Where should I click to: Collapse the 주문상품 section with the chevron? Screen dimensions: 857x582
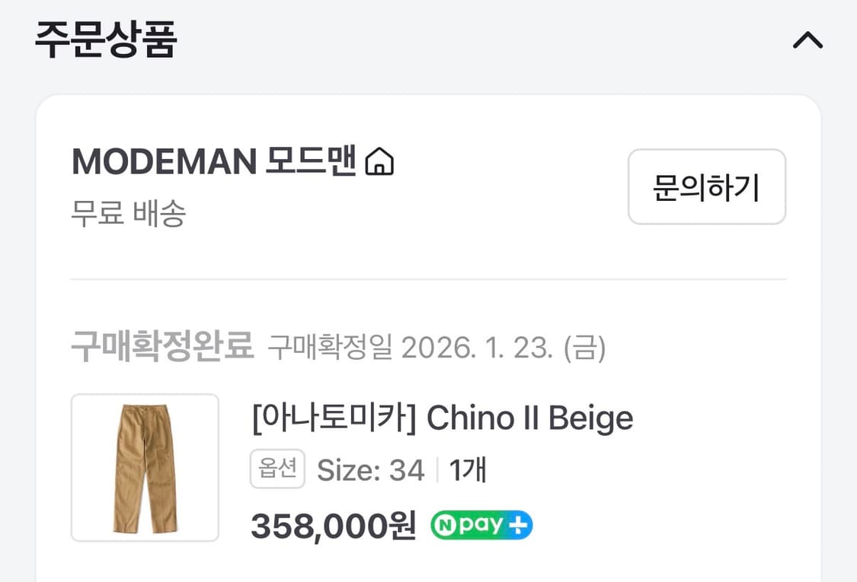(807, 40)
